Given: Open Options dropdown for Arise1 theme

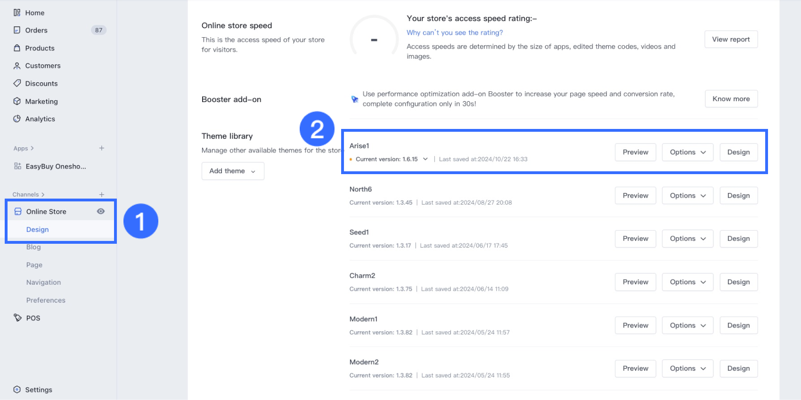Looking at the screenshot, I should 687,152.
